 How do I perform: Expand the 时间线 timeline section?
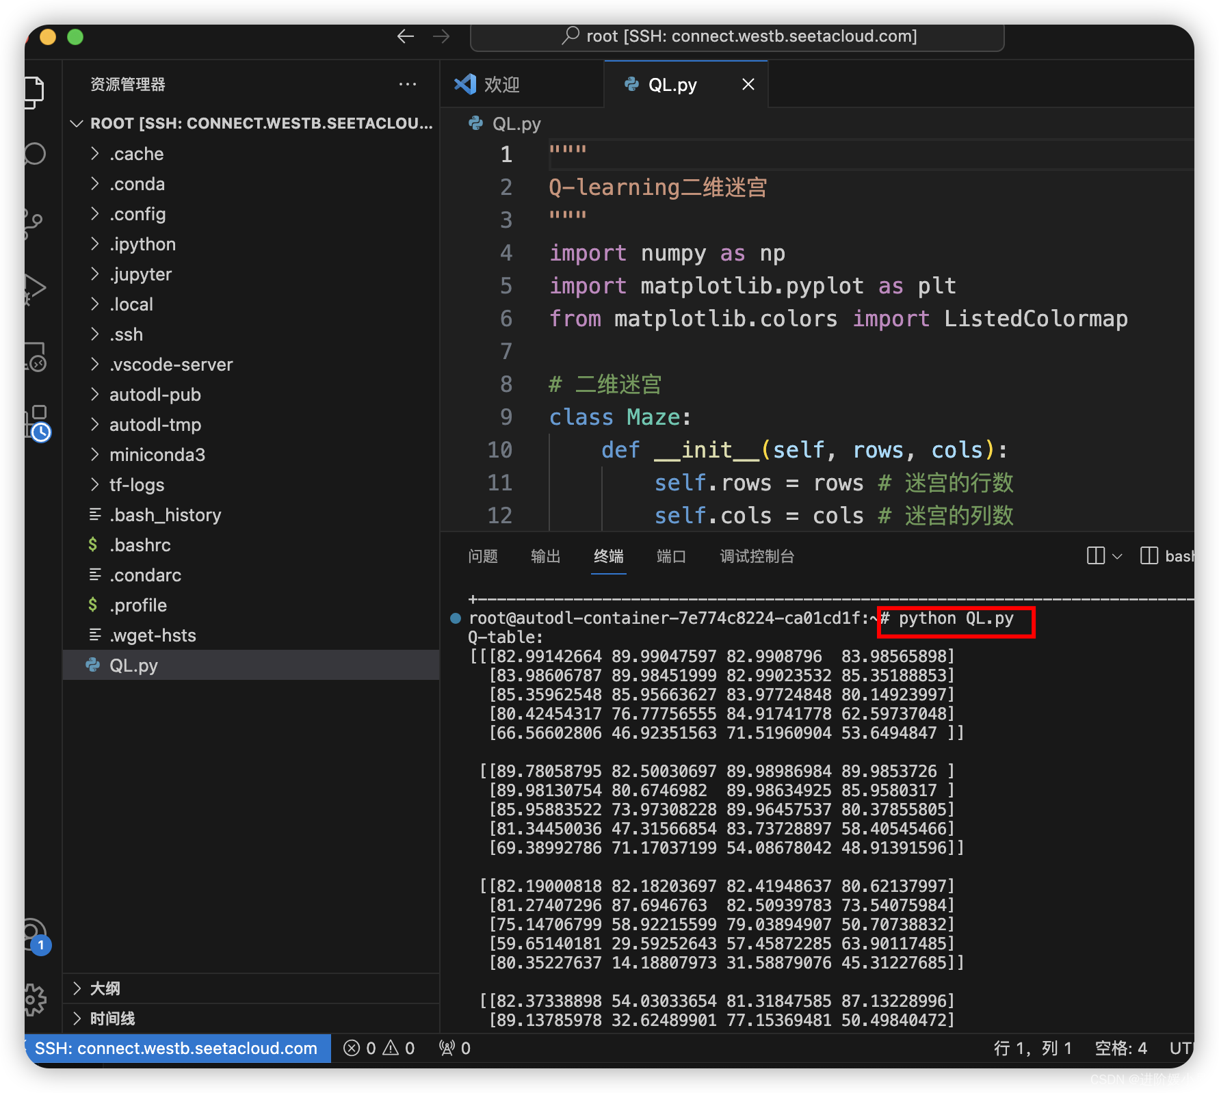click(252, 1018)
